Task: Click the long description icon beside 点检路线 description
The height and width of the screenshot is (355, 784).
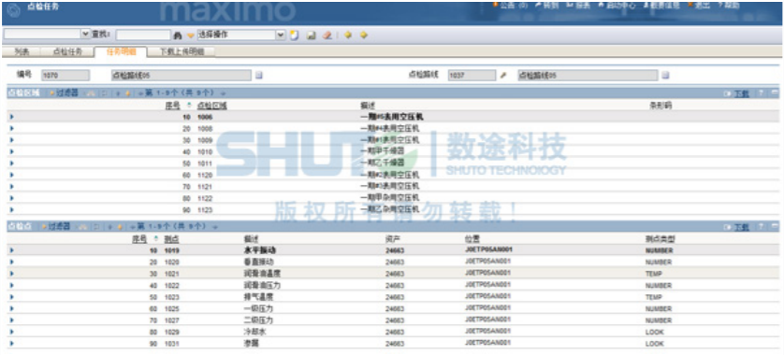Action: [665, 76]
